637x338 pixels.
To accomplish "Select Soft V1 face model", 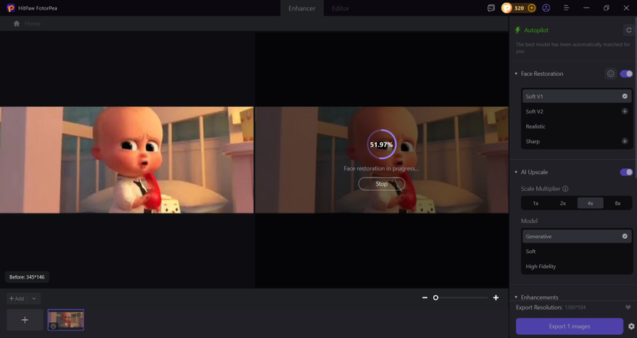I will tap(577, 96).
